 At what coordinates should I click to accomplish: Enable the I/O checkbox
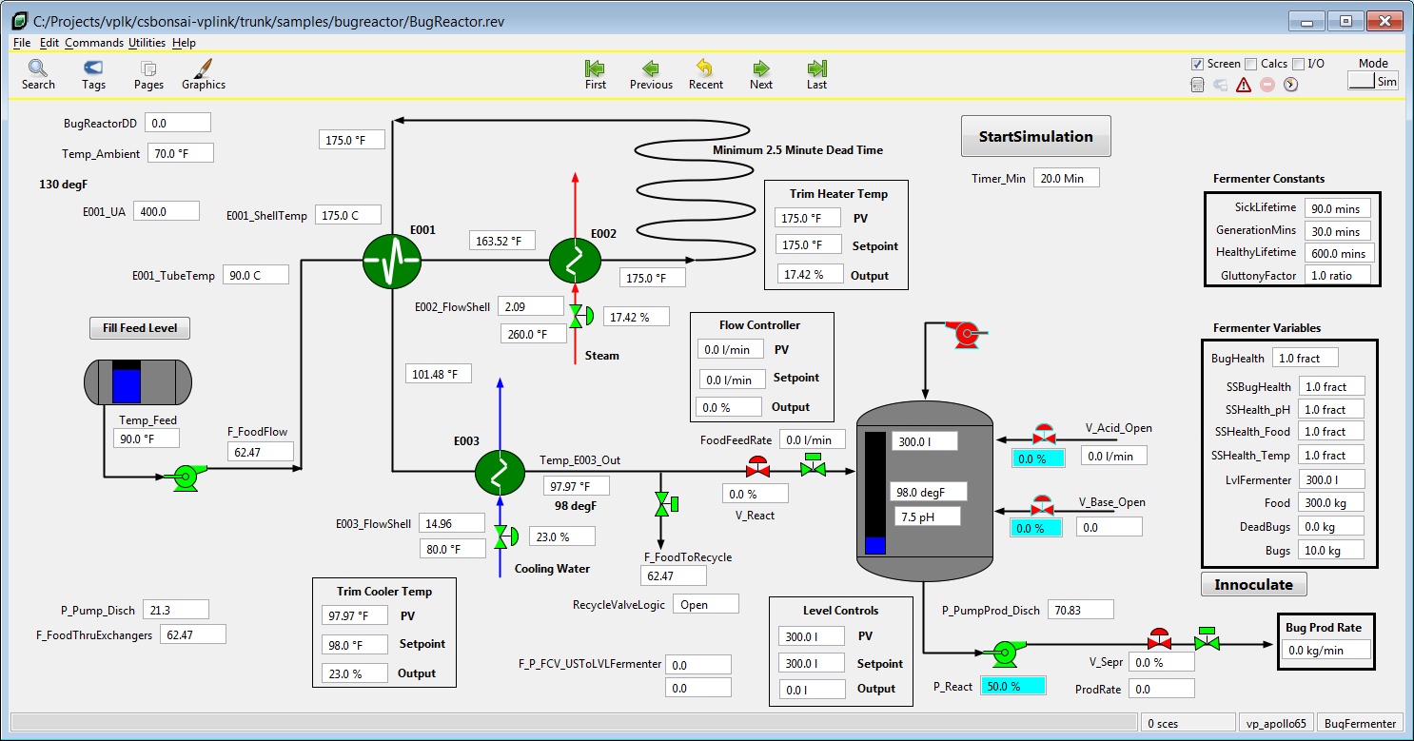pyautogui.click(x=1298, y=64)
